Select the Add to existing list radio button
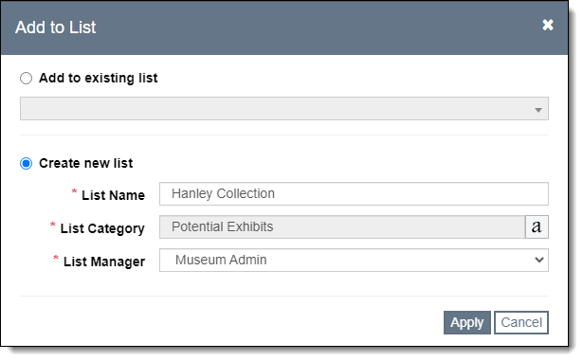The width and height of the screenshot is (583, 361). pos(26,79)
